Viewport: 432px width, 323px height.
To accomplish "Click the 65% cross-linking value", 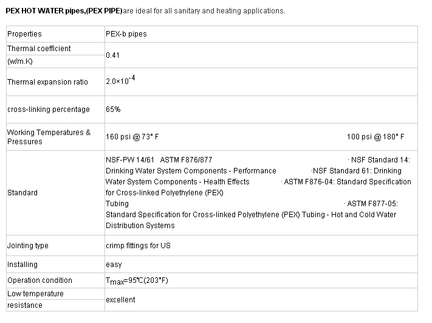I will tap(113, 109).
